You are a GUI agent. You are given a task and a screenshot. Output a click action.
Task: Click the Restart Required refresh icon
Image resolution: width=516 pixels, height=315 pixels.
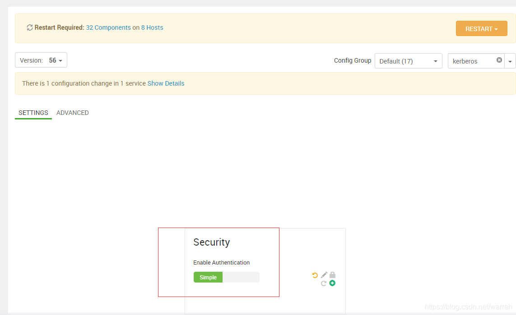(30, 27)
